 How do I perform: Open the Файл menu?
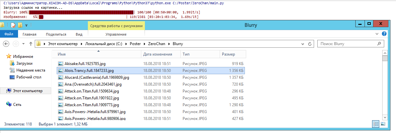point(9,34)
